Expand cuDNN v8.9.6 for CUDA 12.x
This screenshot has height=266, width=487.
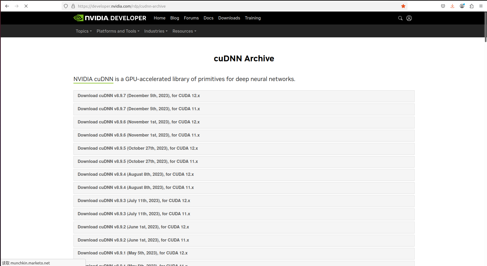tap(244, 122)
